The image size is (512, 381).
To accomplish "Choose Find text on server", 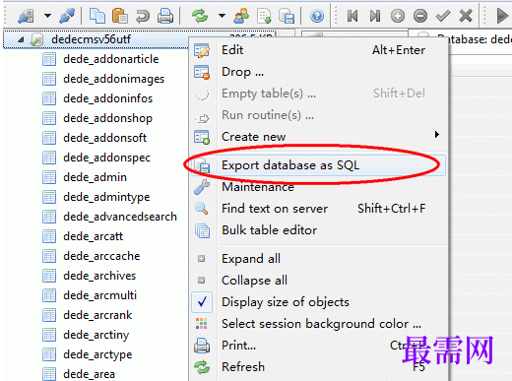I will [318, 209].
